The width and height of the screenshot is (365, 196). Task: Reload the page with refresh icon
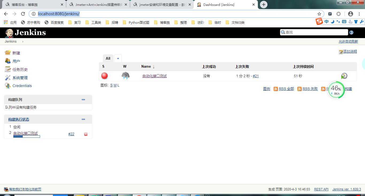(23, 14)
